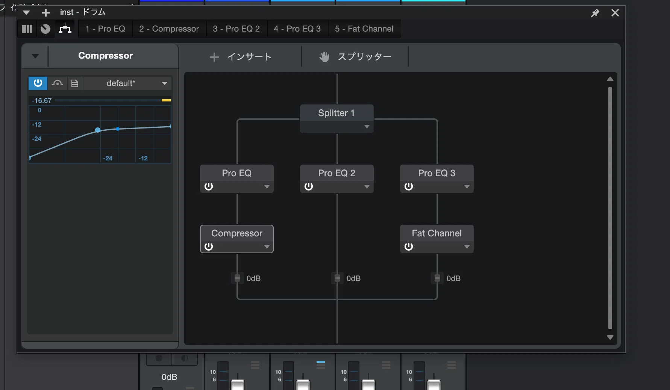This screenshot has height=390, width=670.
Task: Open the Splitter 1 dropdown arrow
Action: click(367, 127)
